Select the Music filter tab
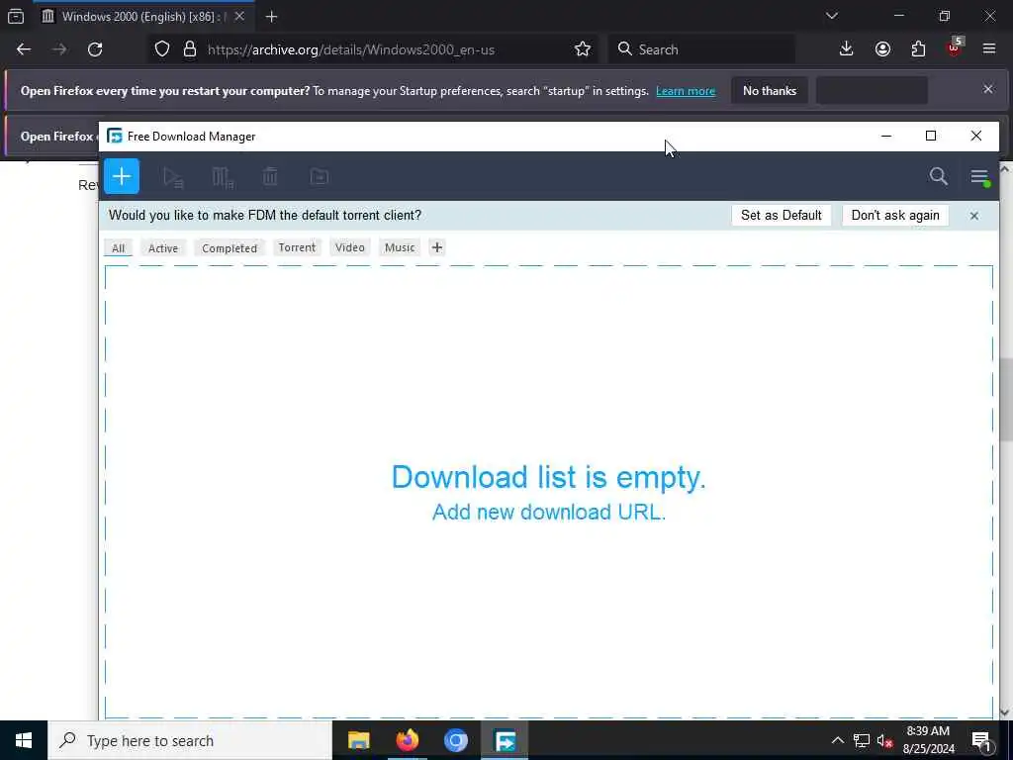 point(400,247)
